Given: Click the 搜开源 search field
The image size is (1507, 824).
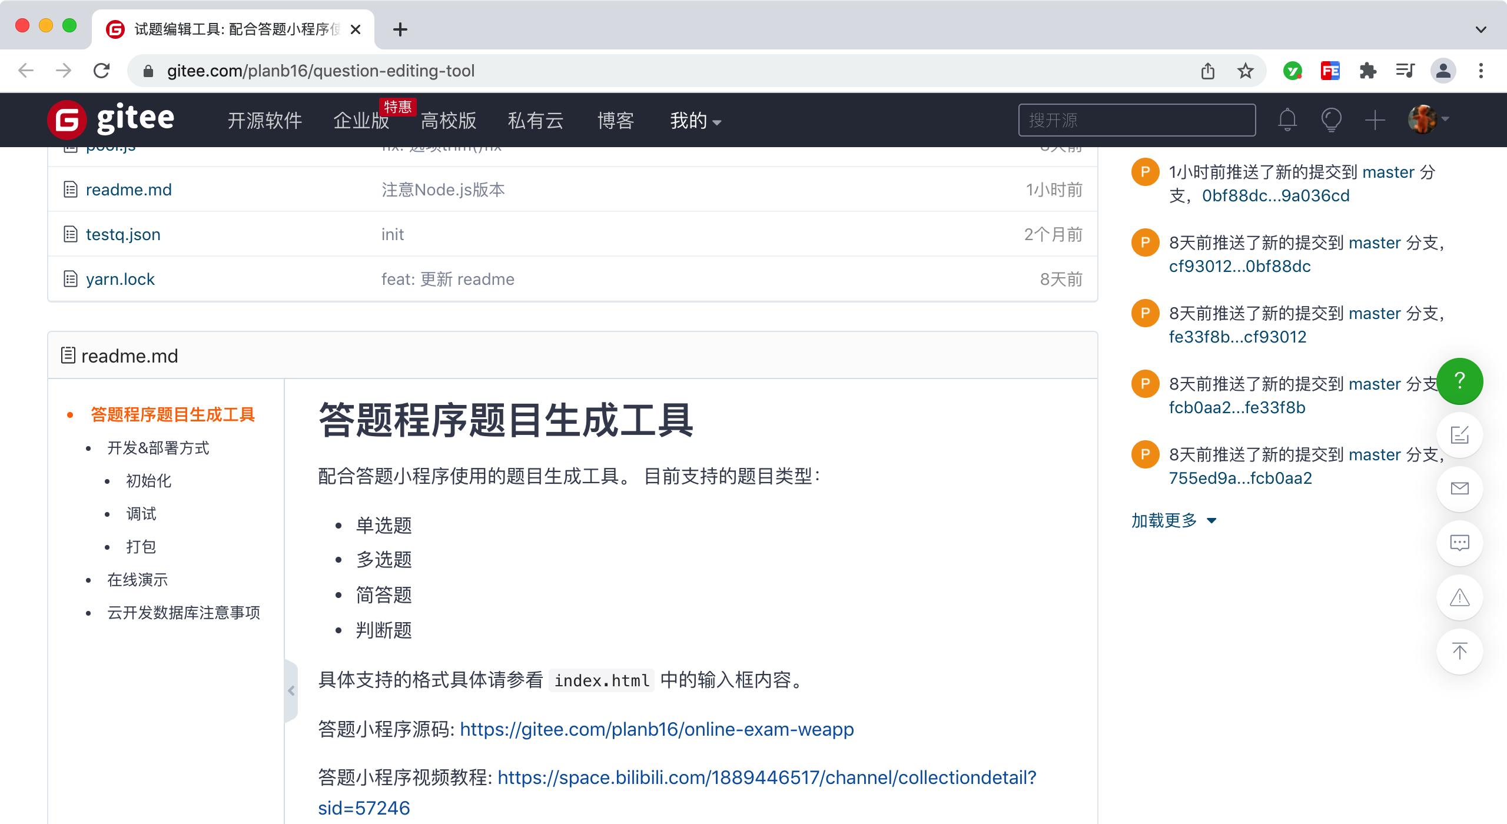Looking at the screenshot, I should [1136, 120].
